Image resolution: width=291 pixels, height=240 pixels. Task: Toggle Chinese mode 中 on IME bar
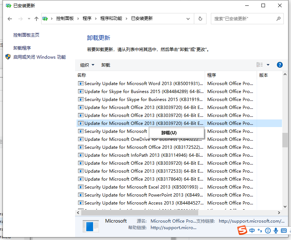click(252, 231)
